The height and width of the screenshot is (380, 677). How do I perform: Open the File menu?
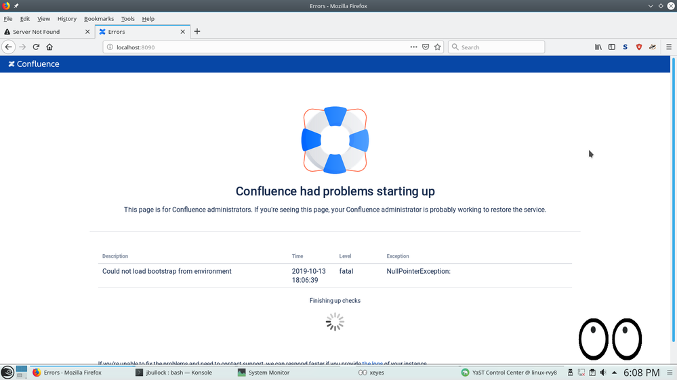click(7, 18)
